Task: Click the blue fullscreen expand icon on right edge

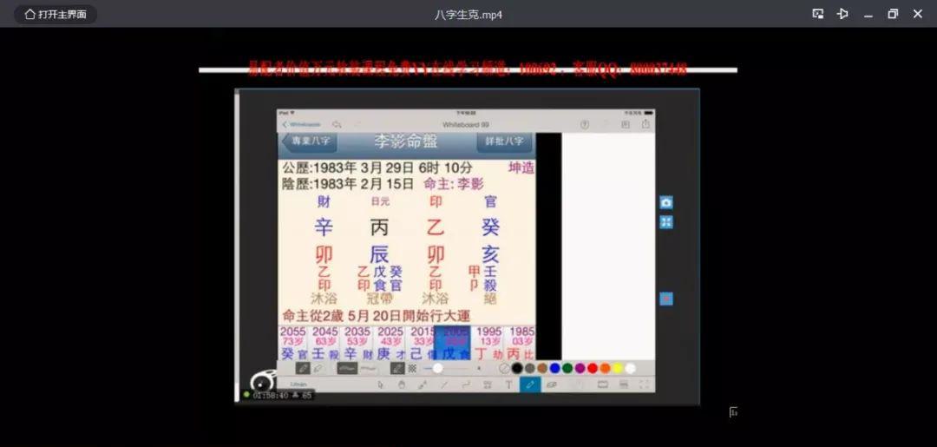Action: pyautogui.click(x=666, y=222)
